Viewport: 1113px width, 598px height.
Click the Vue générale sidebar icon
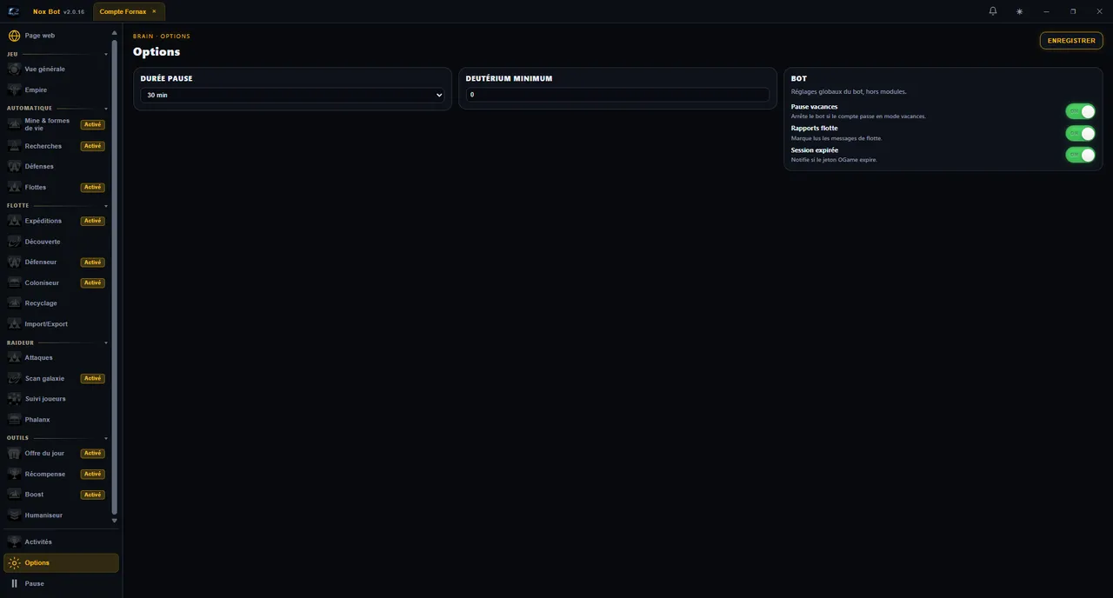[14, 69]
